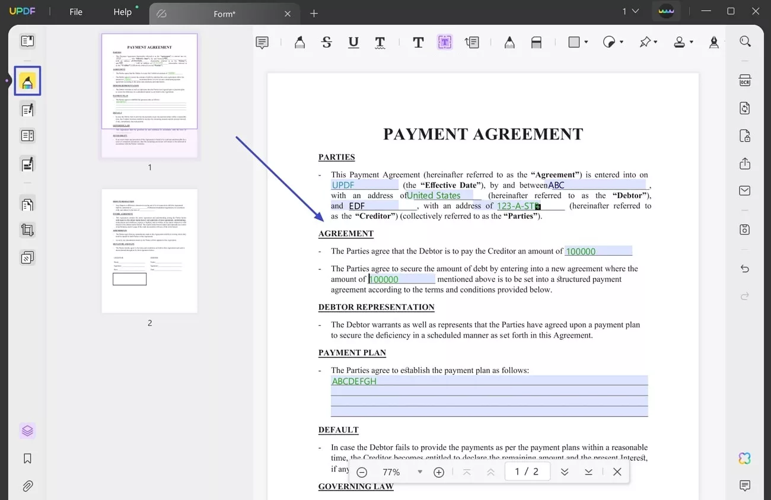The image size is (771, 500).
Task: Open the Edit PDF mode icon
Action: coord(27,109)
